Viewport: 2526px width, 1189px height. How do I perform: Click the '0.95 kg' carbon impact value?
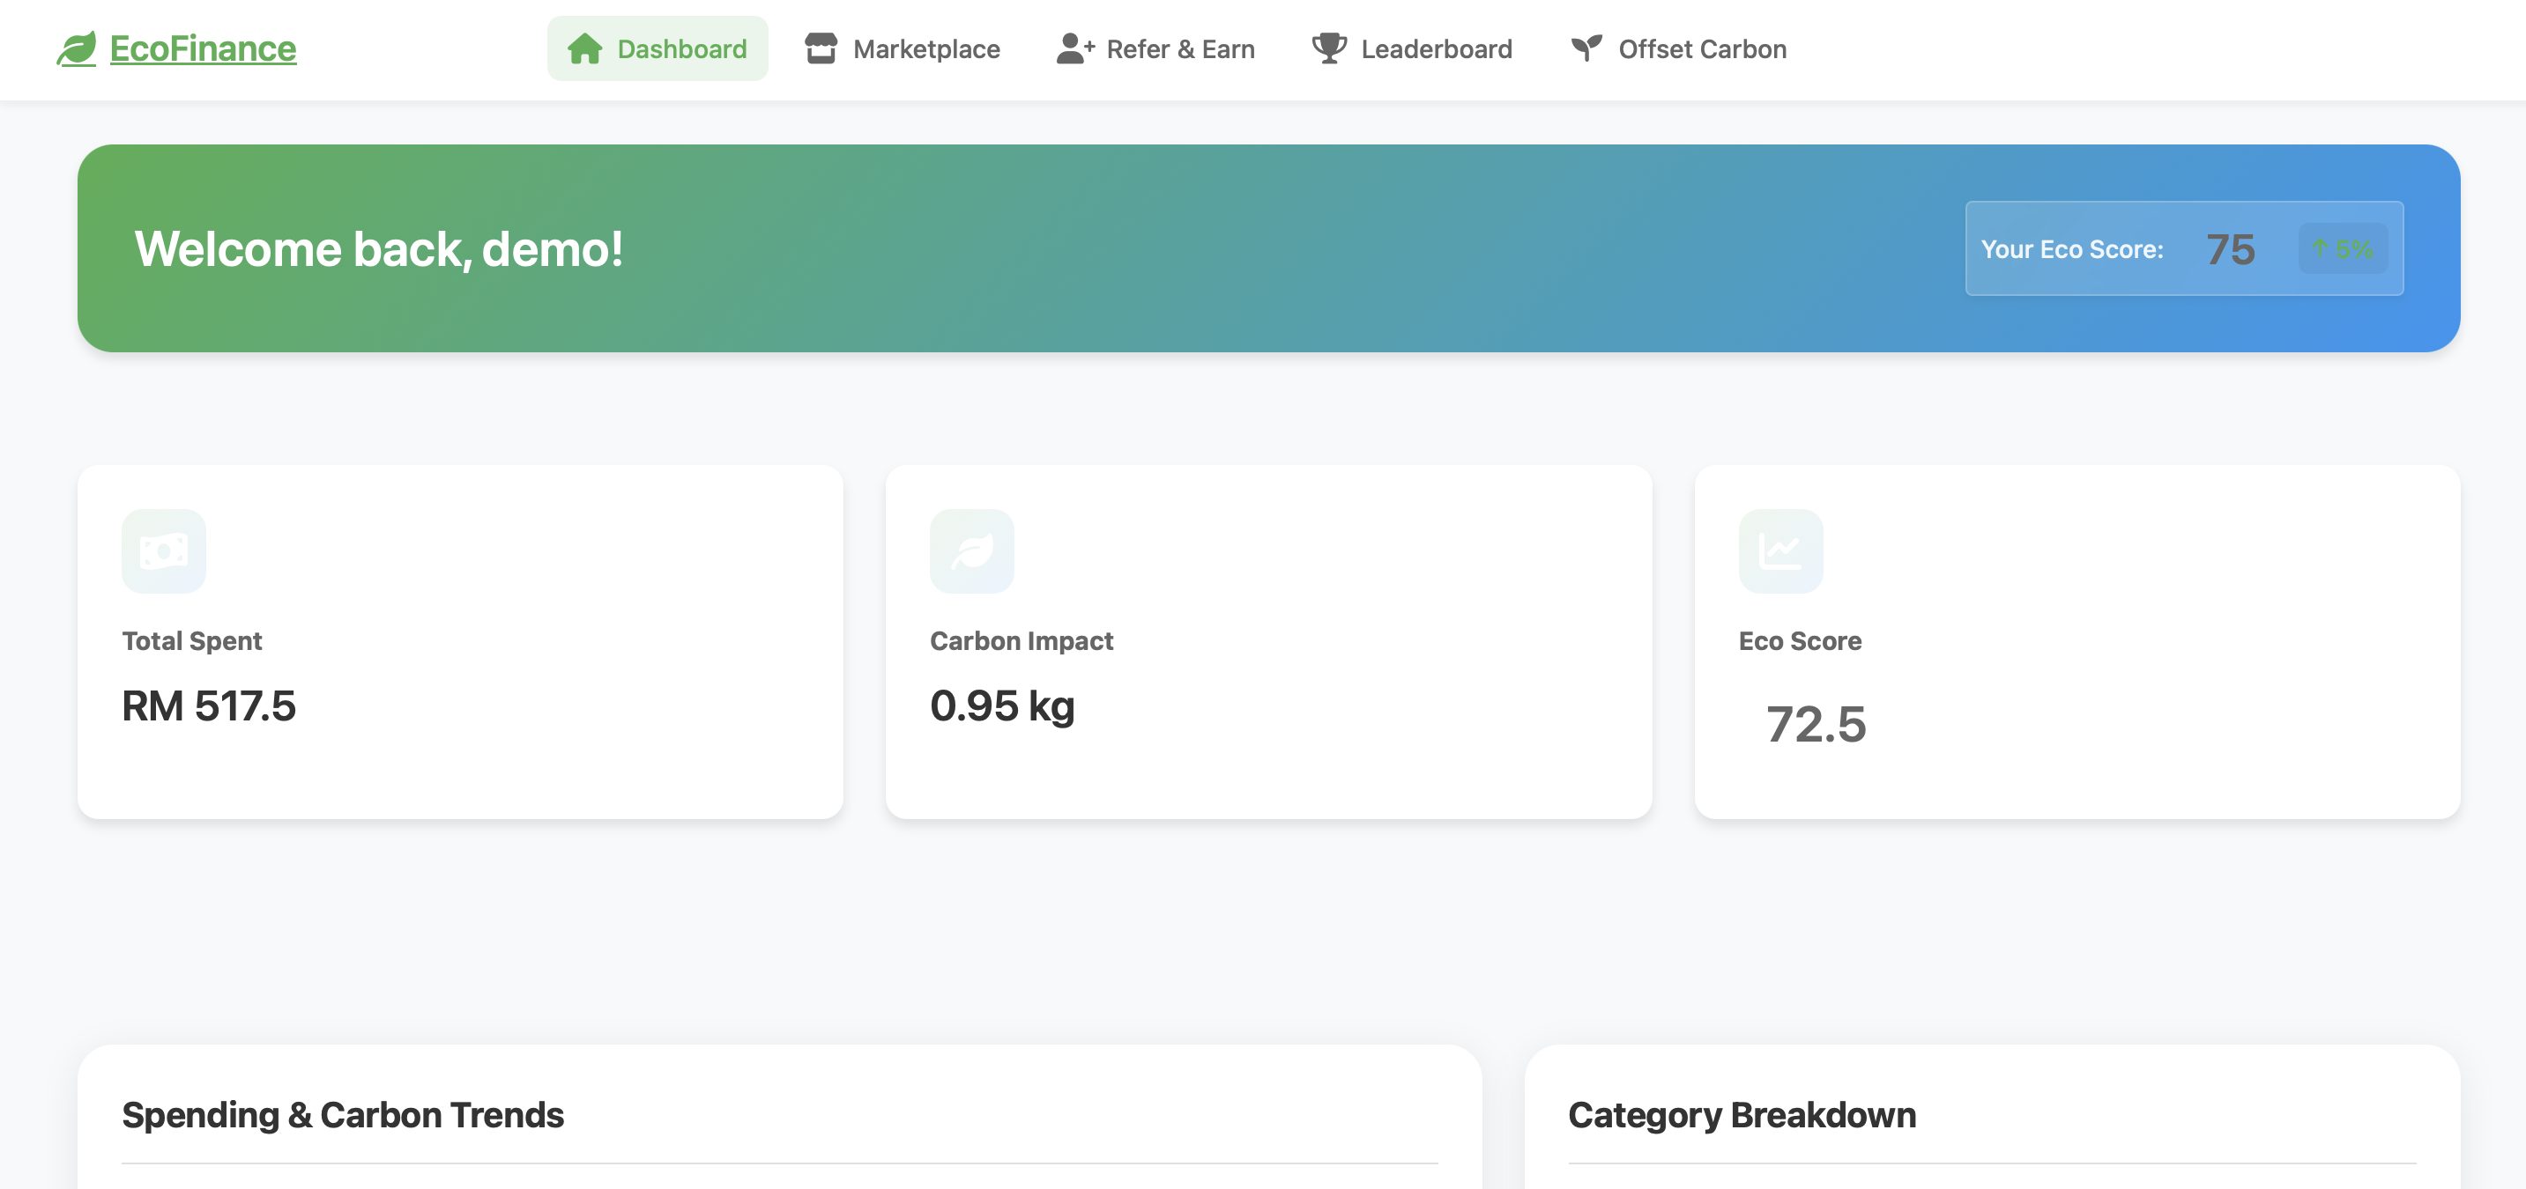1002,705
